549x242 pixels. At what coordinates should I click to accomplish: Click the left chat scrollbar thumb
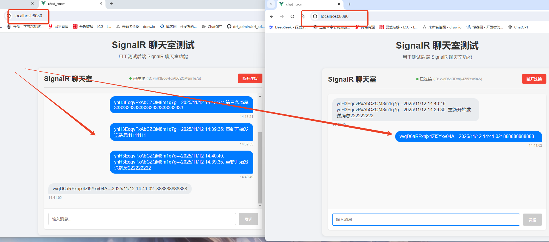260,168
